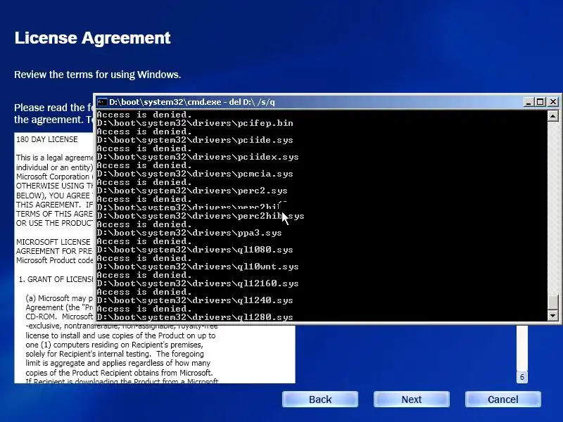Click 'limit is aggregate and applies regardless' line

click(118, 363)
